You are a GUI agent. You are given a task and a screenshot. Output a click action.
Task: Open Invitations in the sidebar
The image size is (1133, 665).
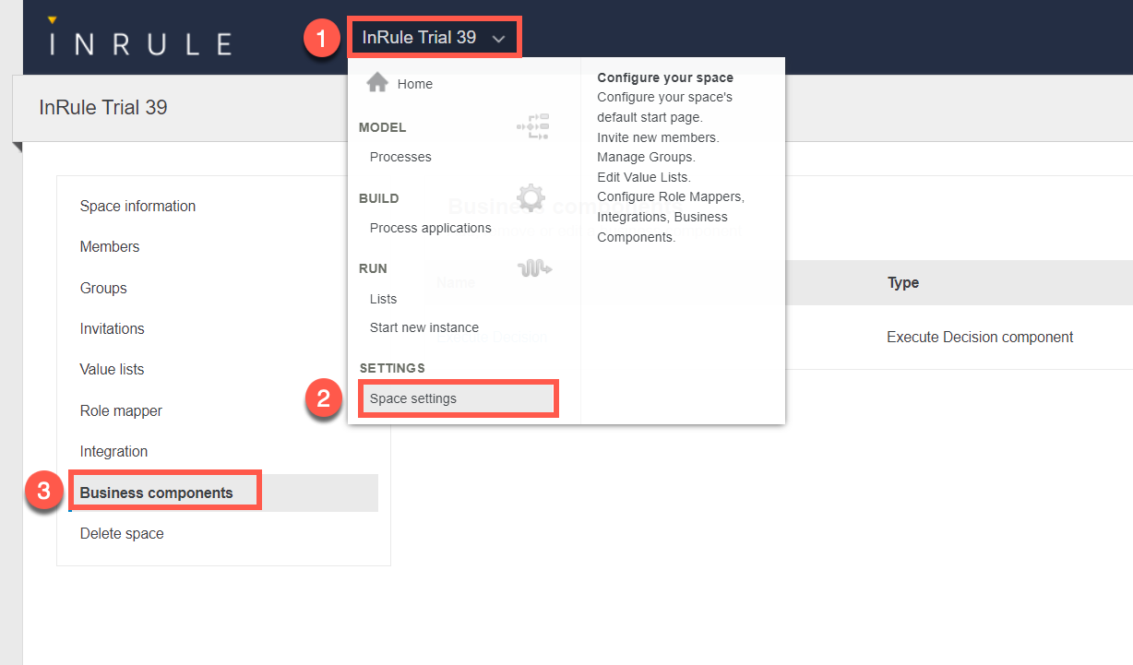112,328
